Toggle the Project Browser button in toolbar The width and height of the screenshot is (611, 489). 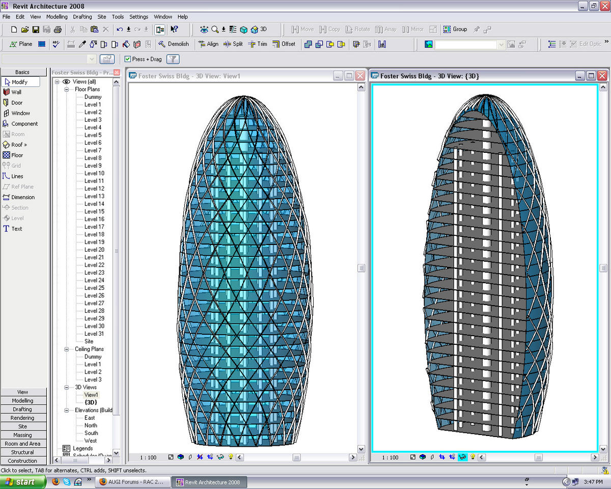pos(160,30)
